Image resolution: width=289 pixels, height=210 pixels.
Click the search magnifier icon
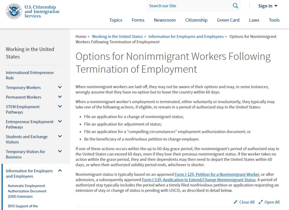point(235,6)
